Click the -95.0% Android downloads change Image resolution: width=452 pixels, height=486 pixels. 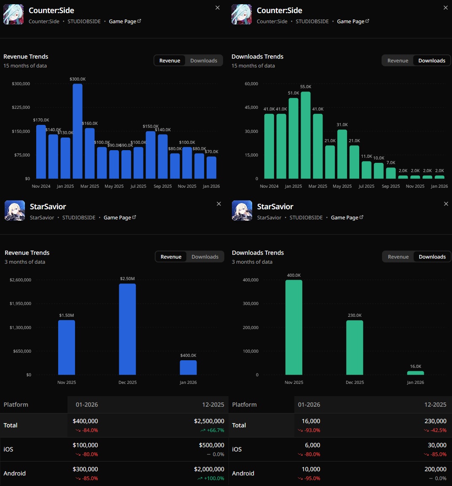309,478
